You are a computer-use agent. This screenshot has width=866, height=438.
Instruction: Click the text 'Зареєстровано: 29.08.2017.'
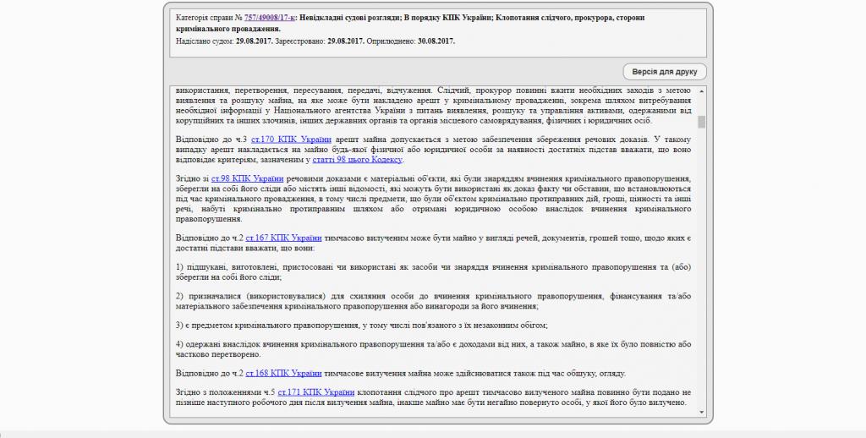pos(320,41)
